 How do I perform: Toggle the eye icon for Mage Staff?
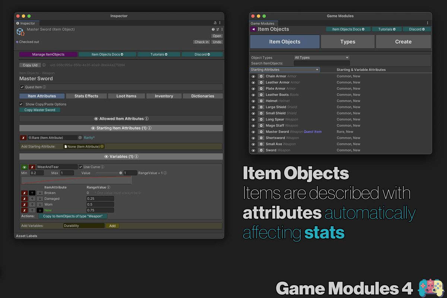point(253,126)
